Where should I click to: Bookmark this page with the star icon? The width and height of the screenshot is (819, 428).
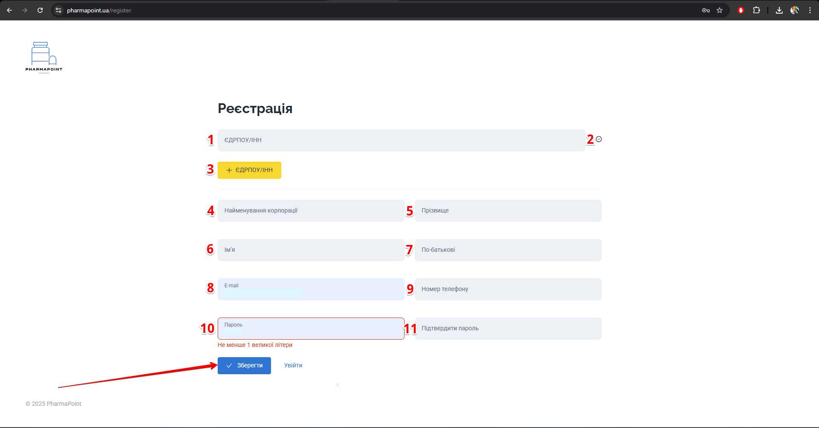pos(720,10)
